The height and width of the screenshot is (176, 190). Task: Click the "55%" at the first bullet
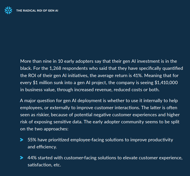32,140
